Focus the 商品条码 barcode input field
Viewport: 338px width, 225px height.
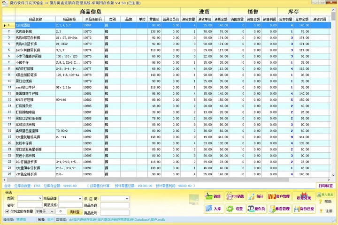click(115, 205)
